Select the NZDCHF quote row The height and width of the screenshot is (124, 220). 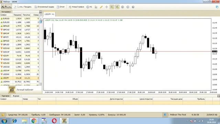[20, 52]
